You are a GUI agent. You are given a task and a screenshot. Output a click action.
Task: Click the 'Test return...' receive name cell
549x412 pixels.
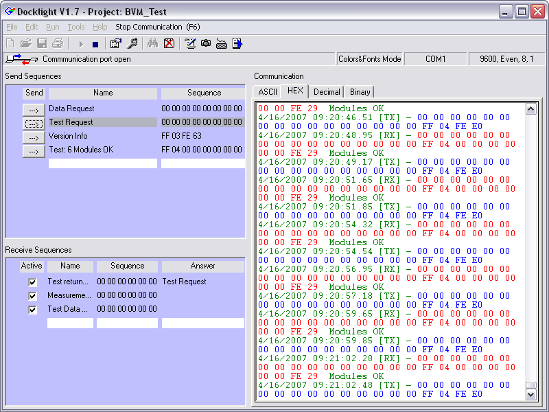pyautogui.click(x=70, y=282)
